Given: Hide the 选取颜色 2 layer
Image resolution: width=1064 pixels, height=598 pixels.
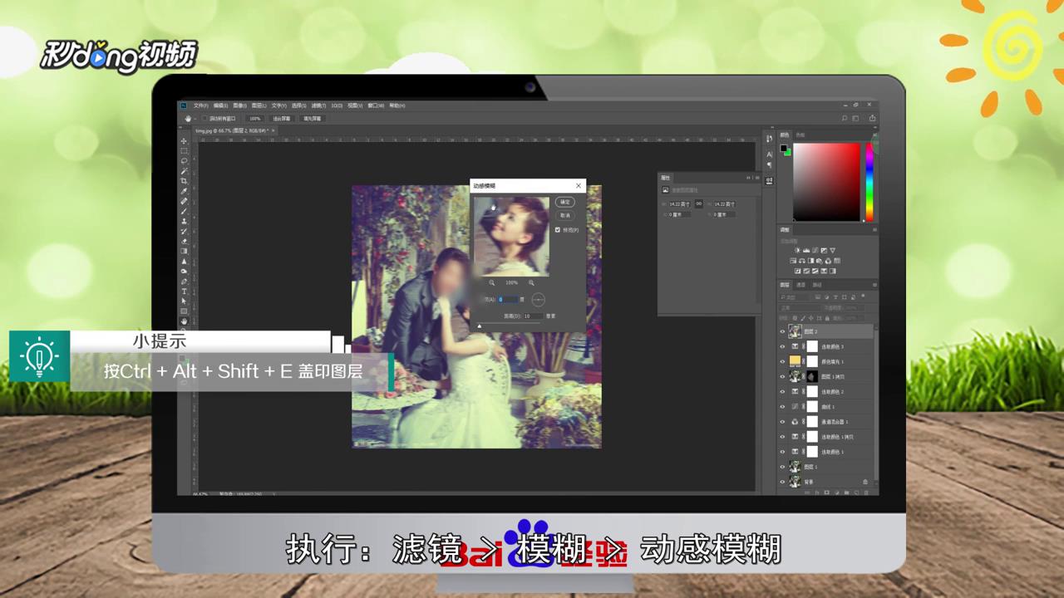Looking at the screenshot, I should (782, 391).
